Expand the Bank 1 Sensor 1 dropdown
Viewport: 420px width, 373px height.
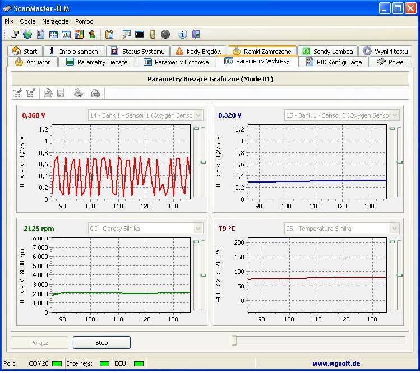click(198, 115)
